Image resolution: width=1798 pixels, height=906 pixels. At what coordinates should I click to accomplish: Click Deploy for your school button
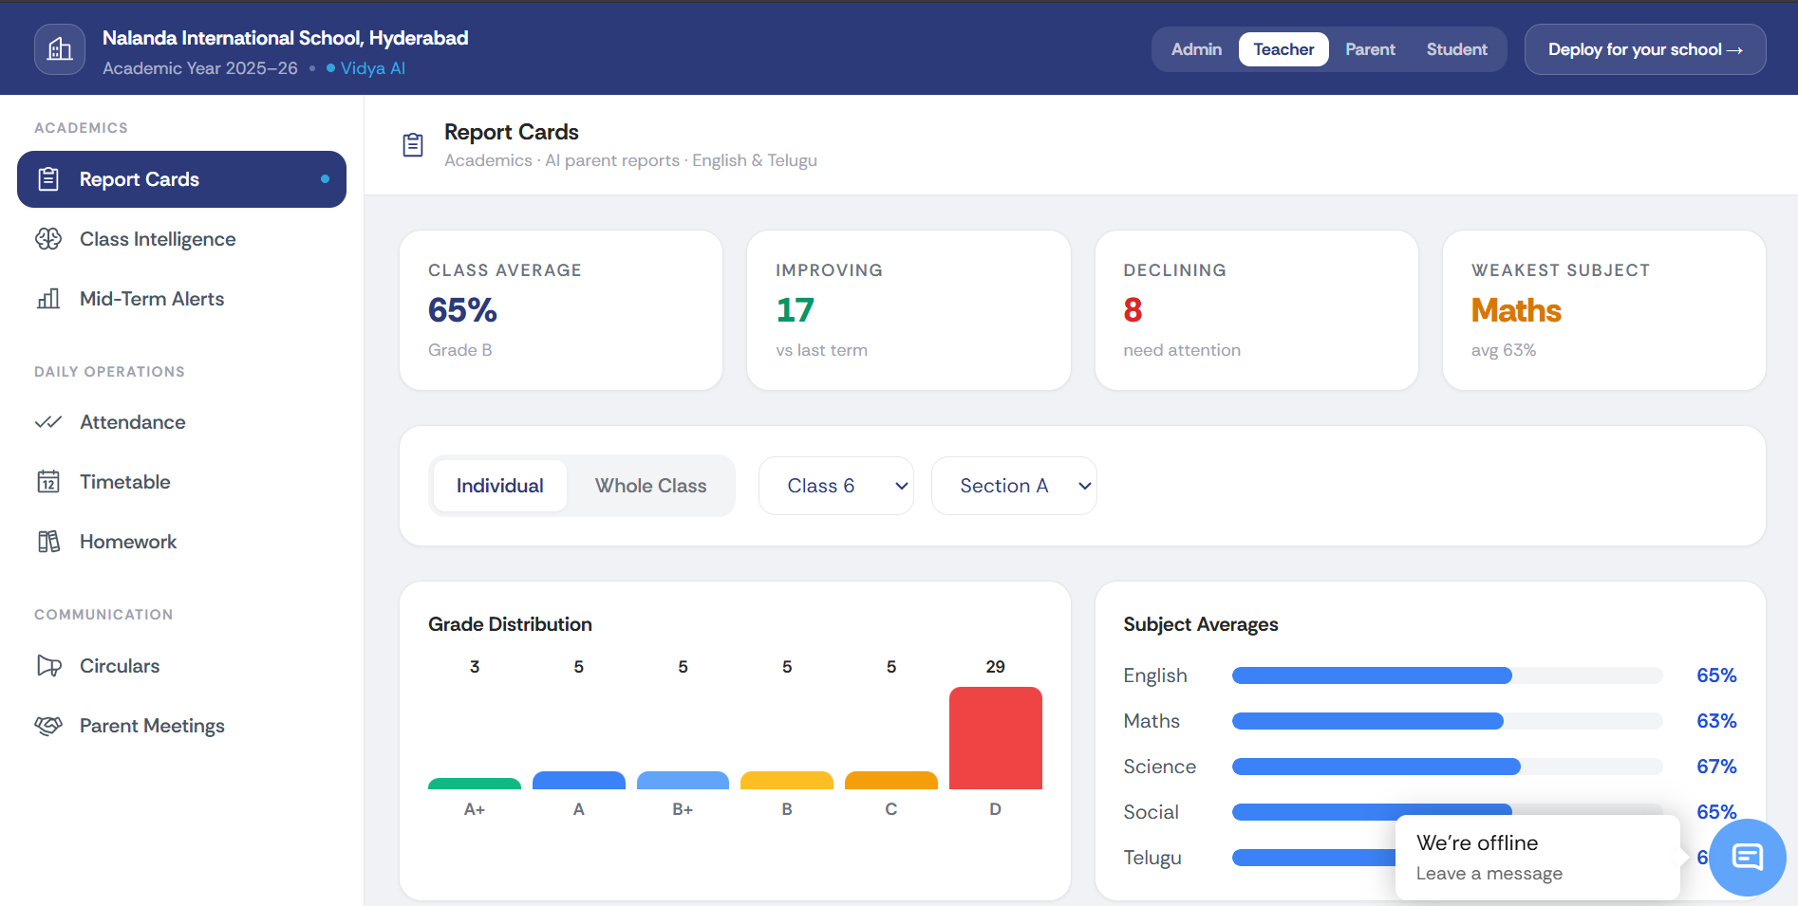pos(1645,49)
